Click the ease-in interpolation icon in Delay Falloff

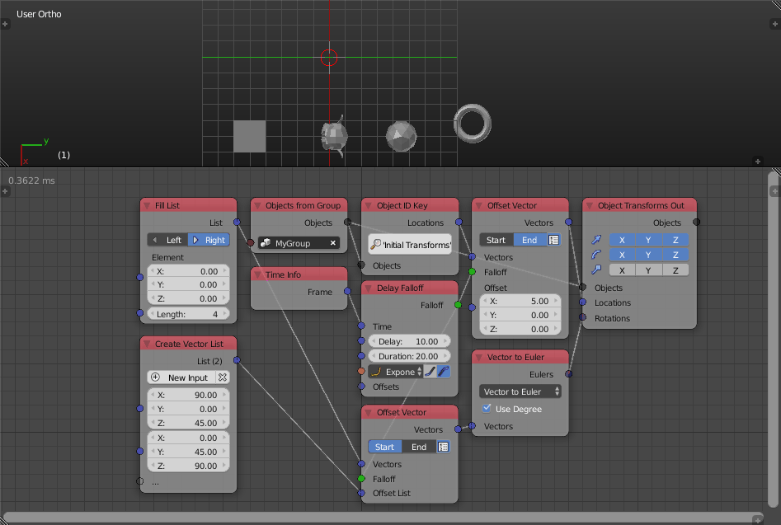pos(430,372)
